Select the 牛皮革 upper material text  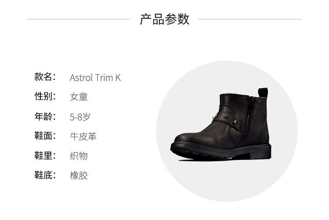[x=83, y=136]
